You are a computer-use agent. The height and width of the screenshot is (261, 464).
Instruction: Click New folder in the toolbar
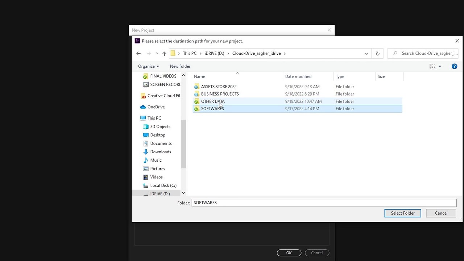180,66
